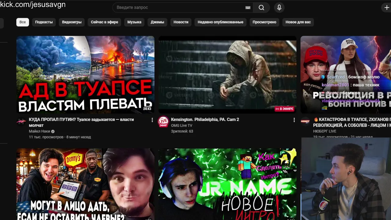Select the Недавно опубликованные chip
The width and height of the screenshot is (391, 220).
[220, 22]
